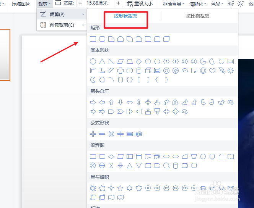Select the flowchart connector circle shape
The width and height of the screenshot is (254, 208).
203,156
